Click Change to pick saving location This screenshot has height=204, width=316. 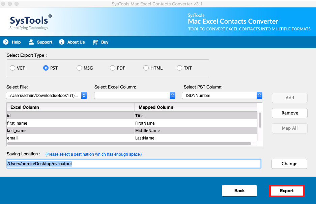click(289, 164)
